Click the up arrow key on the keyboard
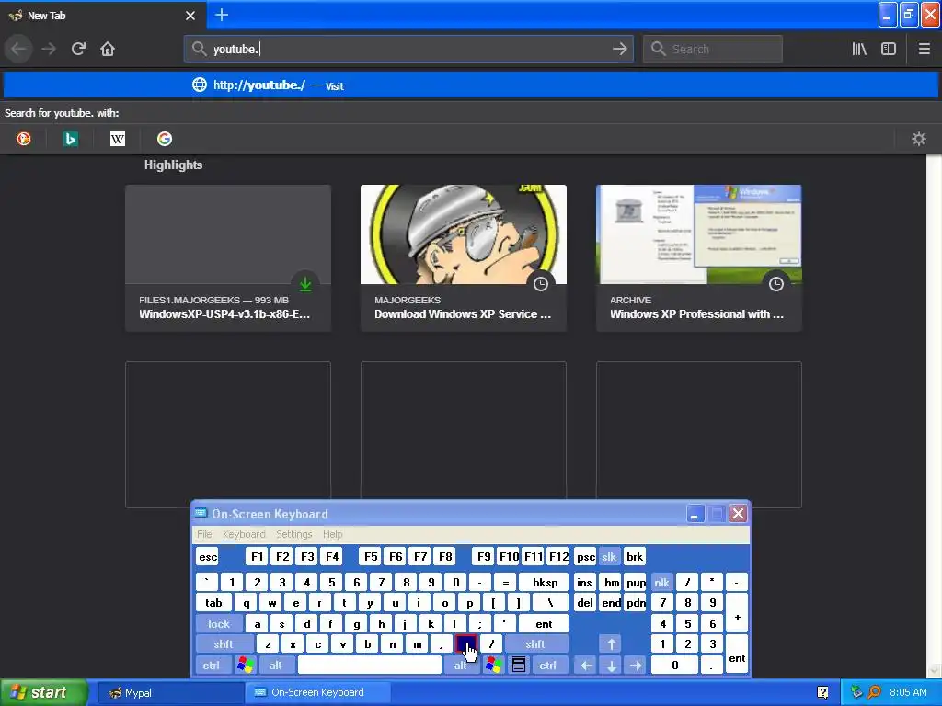 (611, 644)
